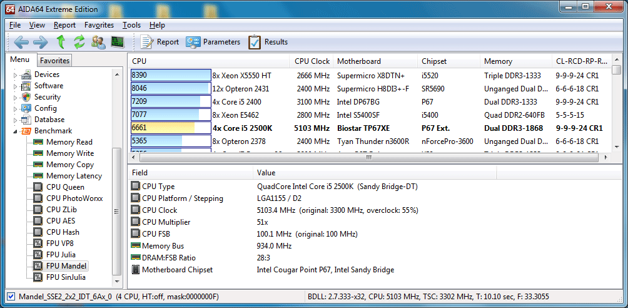Click the results list scroll-down arrow
The height and width of the screenshot is (308, 628).
tap(616, 147)
